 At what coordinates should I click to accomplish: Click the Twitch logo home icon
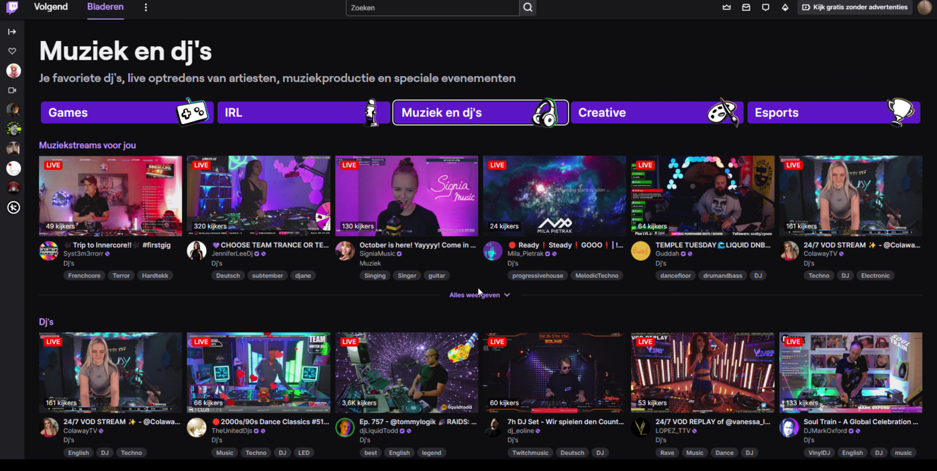[x=12, y=7]
